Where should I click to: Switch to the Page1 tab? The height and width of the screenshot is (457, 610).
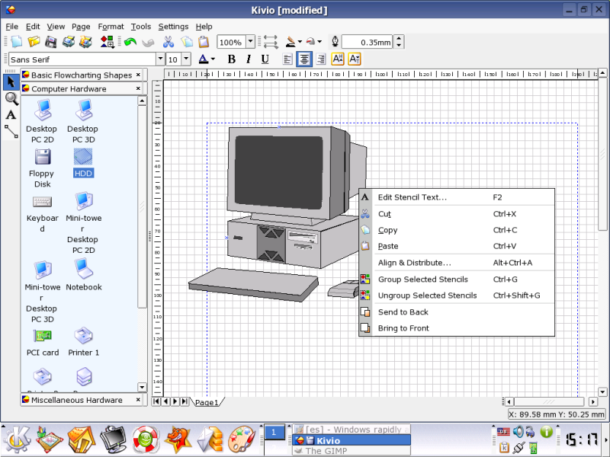(x=207, y=402)
